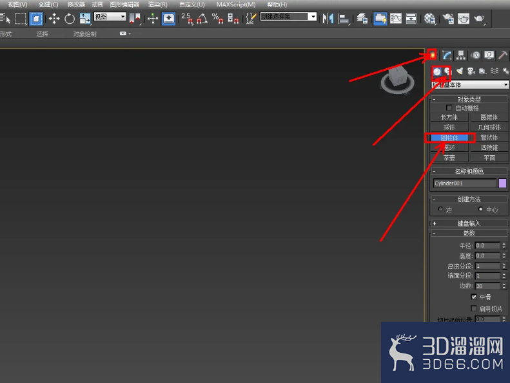Open Render Setup teapot icon

[x=448, y=19]
